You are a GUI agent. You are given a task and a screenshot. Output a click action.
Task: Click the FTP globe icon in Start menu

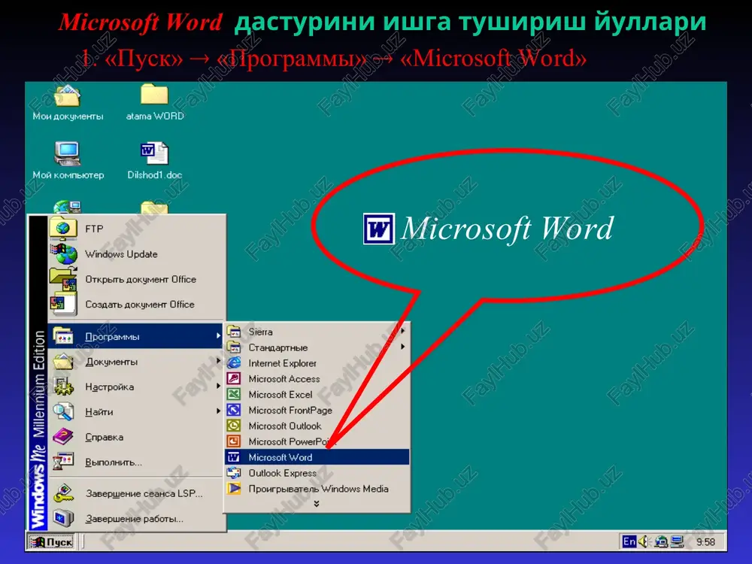[63, 229]
